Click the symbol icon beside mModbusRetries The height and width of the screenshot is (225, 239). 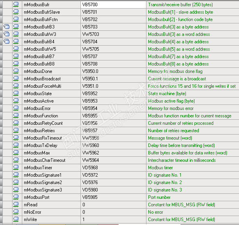(16, 131)
